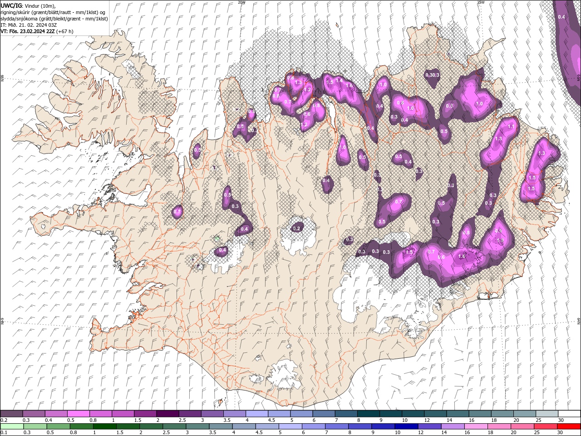Click the 0.1 label in the lower legend row
Screen dimensions: 581x436
click(x=4, y=433)
